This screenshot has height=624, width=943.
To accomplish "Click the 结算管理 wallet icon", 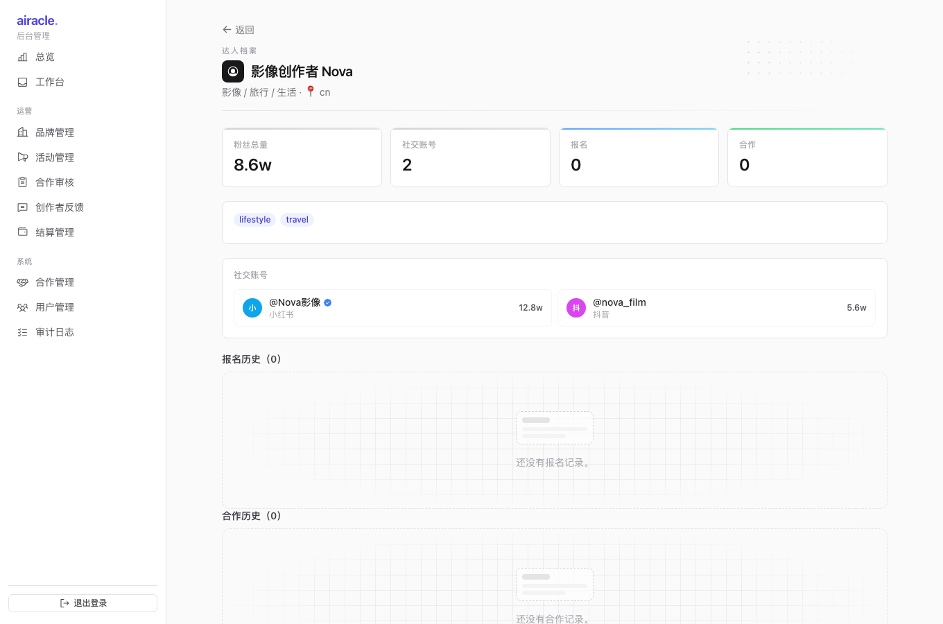I will point(22,232).
